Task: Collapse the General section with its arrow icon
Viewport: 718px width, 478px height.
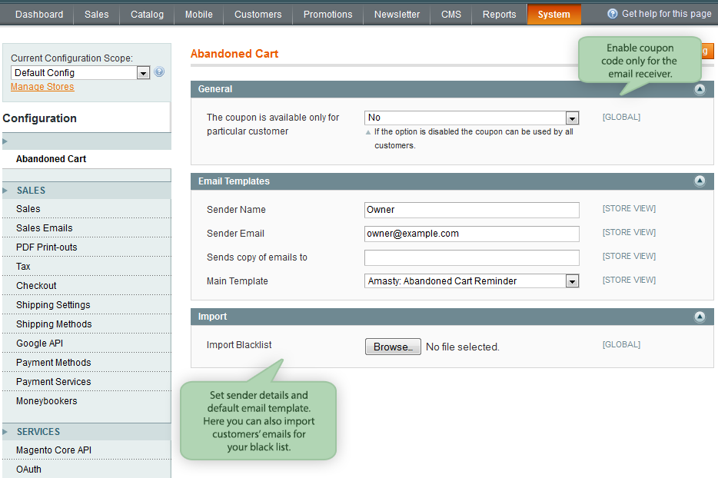Action: pos(700,89)
